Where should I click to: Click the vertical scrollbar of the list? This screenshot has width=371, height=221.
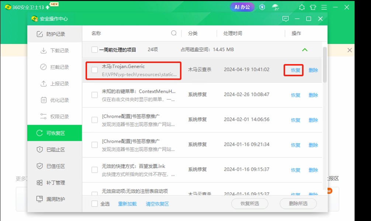[x=325, y=64]
